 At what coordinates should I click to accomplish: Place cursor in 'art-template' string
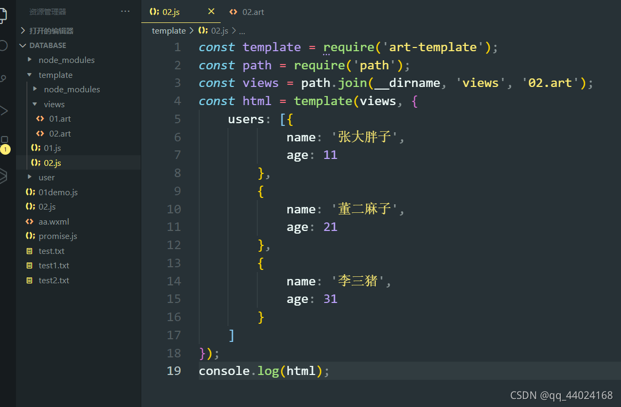[x=432, y=47]
